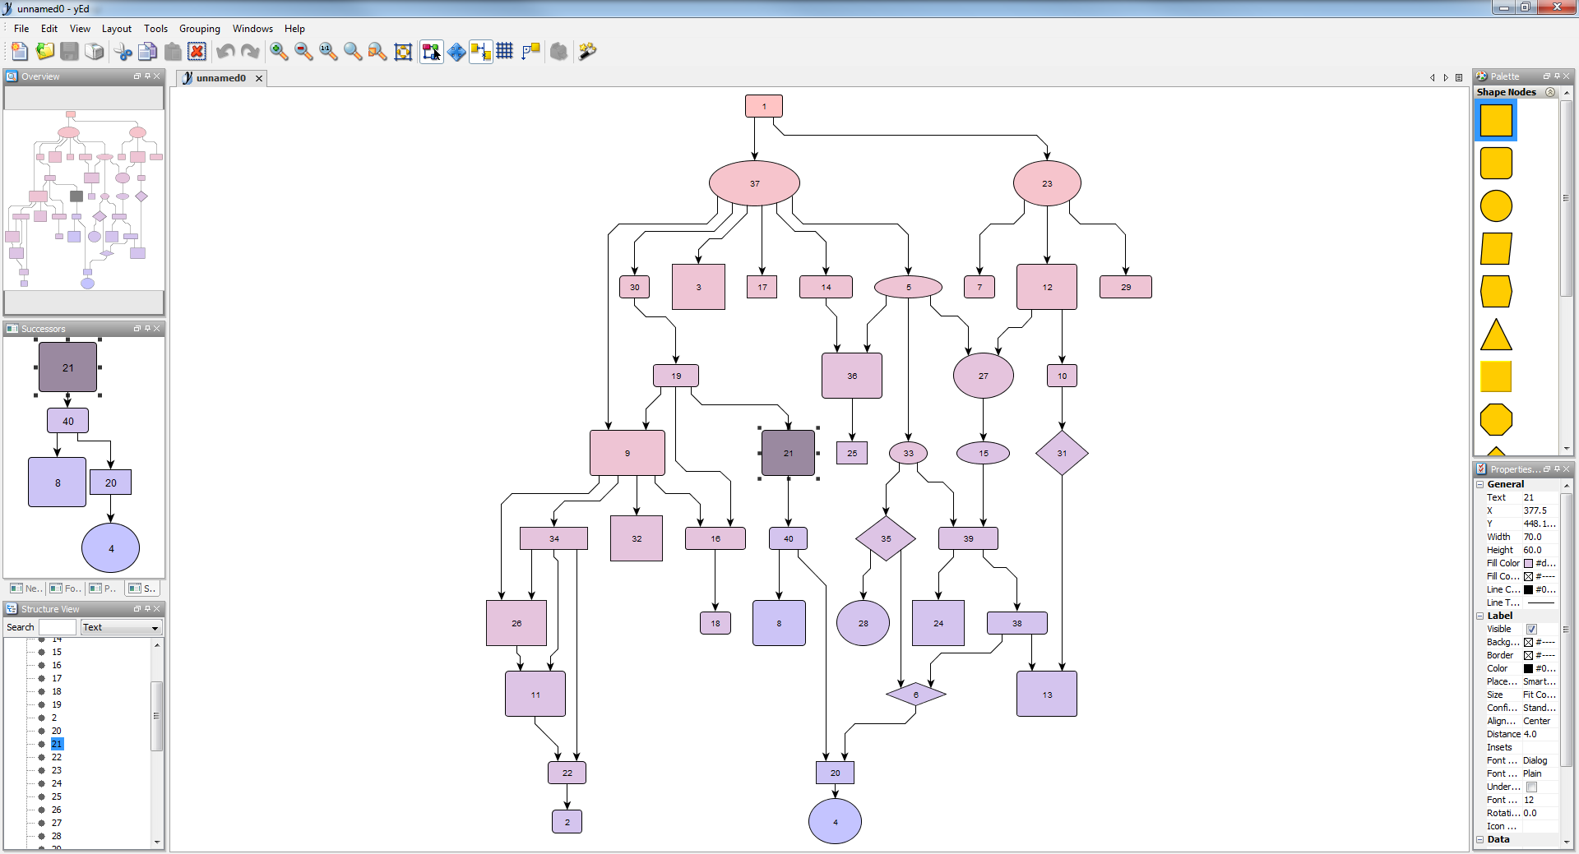Click the grayed group icon in toolbar

(559, 51)
